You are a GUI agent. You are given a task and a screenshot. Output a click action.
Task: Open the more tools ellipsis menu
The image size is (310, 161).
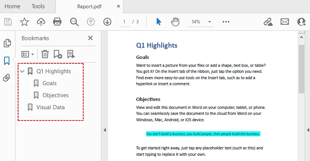[x=226, y=22]
